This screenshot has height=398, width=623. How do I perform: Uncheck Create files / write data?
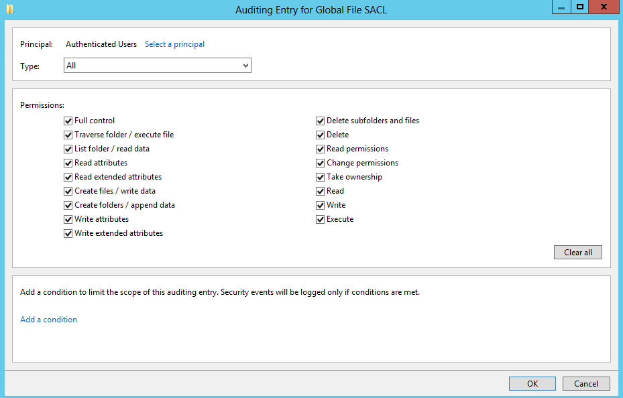[x=68, y=191]
